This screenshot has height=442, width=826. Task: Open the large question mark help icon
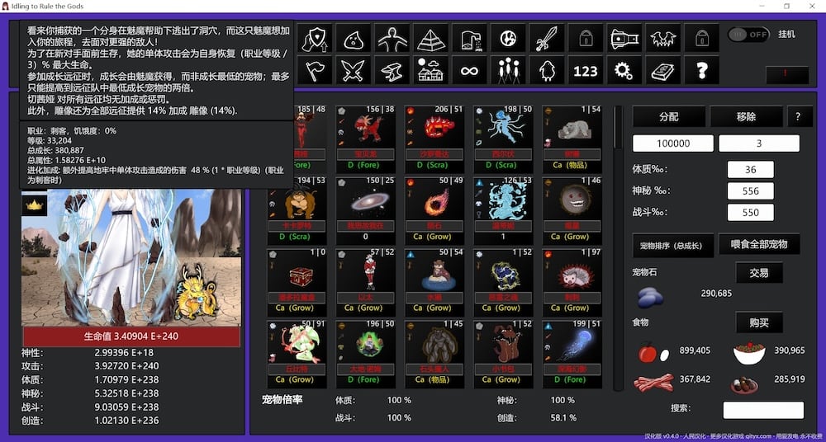tap(701, 70)
